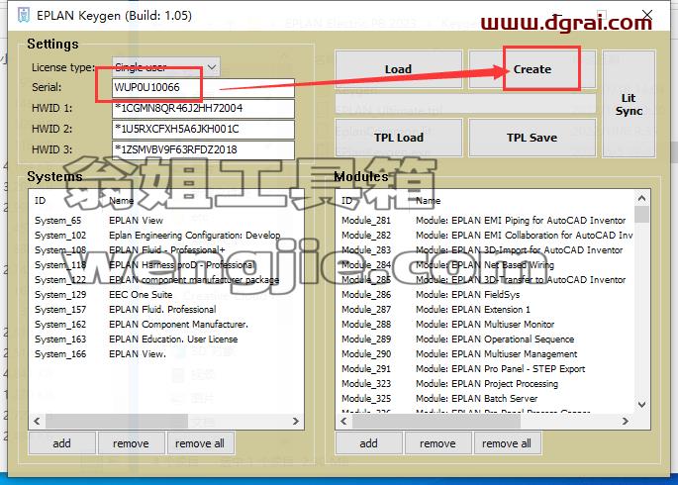Select Module_282 EMI Collaboration row

[485, 236]
